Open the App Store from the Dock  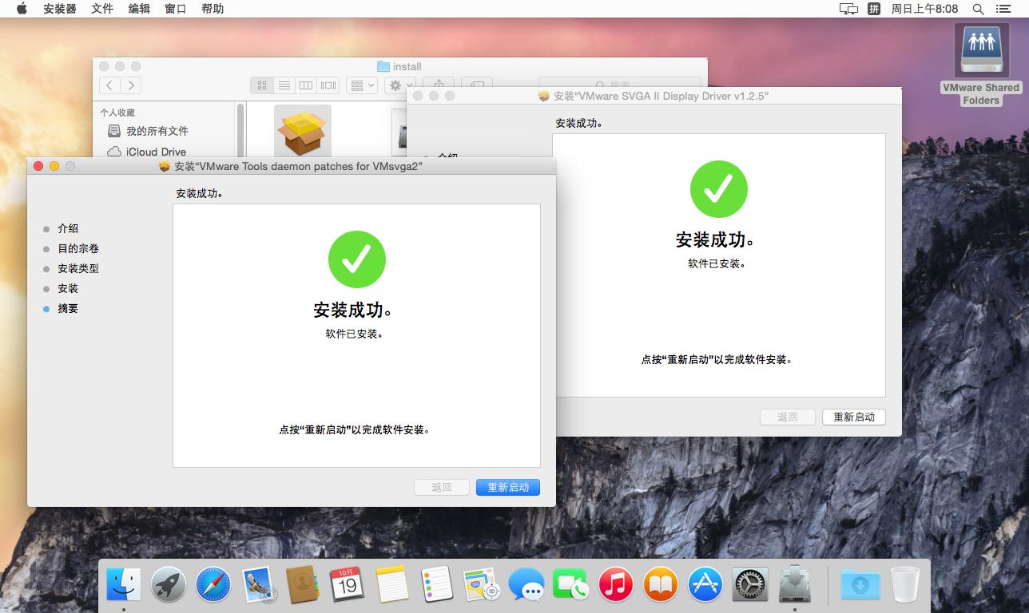coord(705,585)
